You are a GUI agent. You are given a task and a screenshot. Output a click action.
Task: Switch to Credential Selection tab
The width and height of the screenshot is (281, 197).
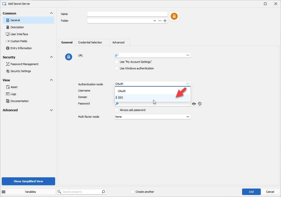click(x=90, y=42)
